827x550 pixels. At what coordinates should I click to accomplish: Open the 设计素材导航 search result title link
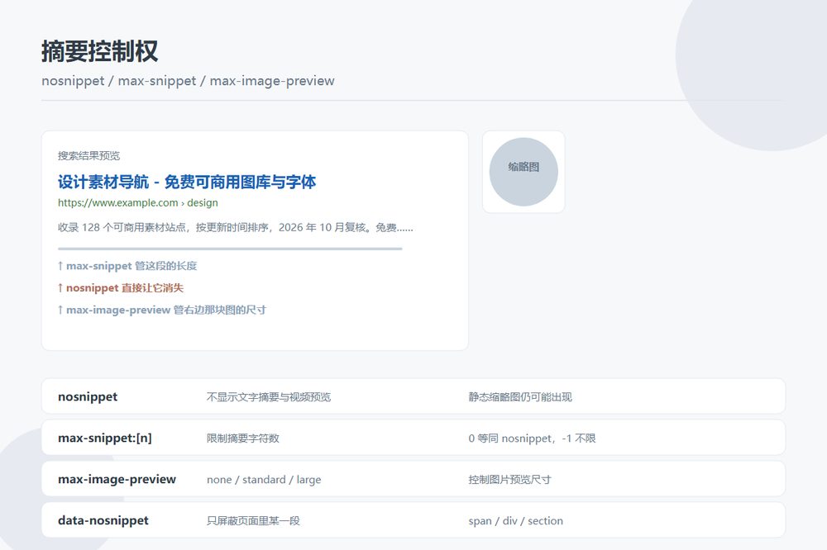tap(187, 183)
